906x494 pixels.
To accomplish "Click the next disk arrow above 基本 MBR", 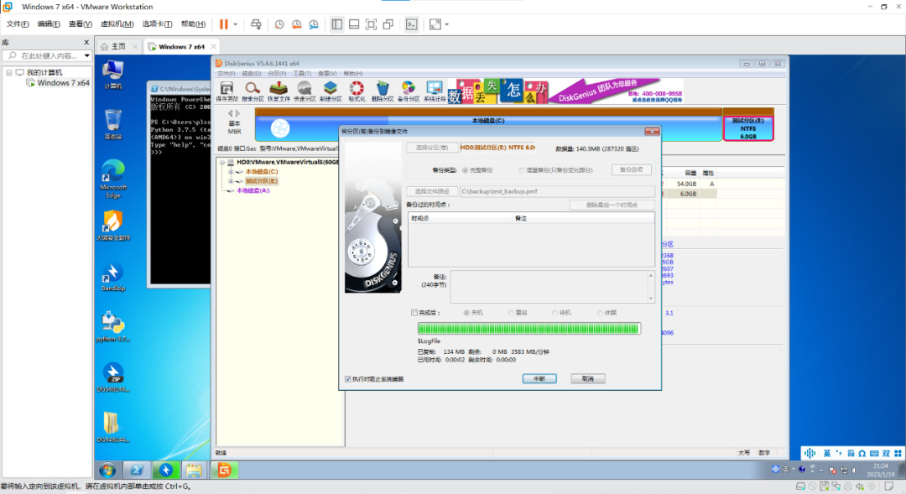I will coord(237,113).
